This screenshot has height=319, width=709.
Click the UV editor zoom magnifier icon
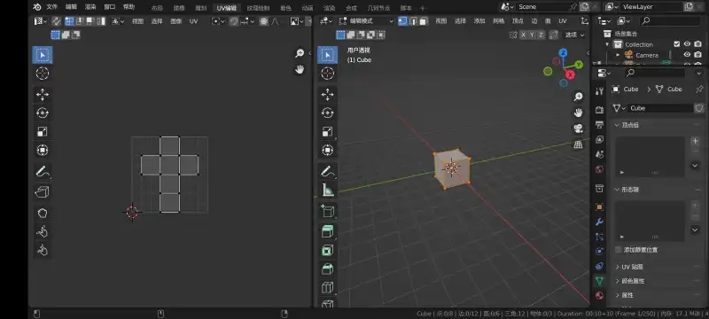[300, 53]
